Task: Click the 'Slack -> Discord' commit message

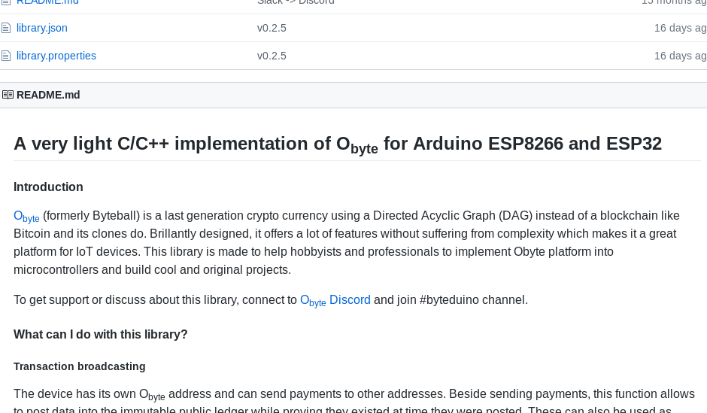Action: click(296, 2)
